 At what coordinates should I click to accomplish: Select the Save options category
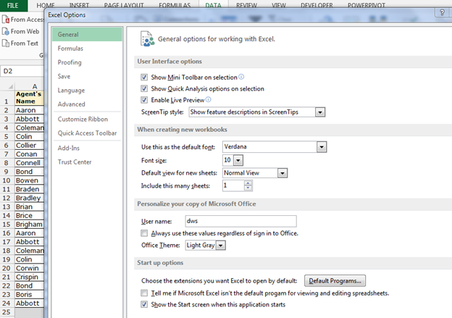point(87,76)
